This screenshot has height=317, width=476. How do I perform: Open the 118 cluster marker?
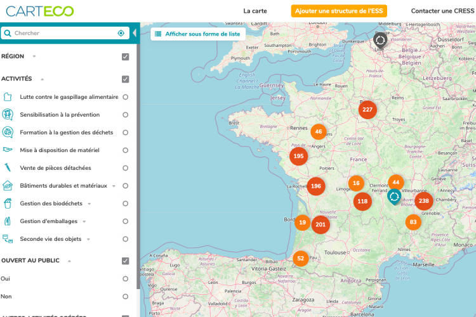(362, 201)
